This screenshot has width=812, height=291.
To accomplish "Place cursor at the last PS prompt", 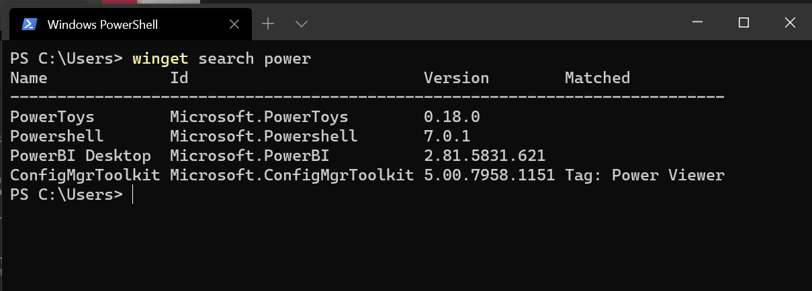I will (x=134, y=195).
